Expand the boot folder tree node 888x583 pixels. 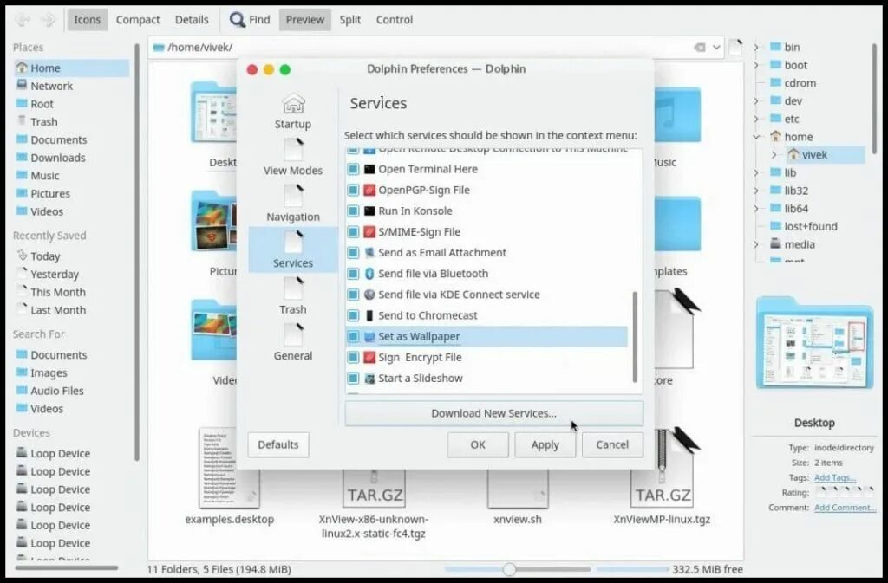point(756,66)
